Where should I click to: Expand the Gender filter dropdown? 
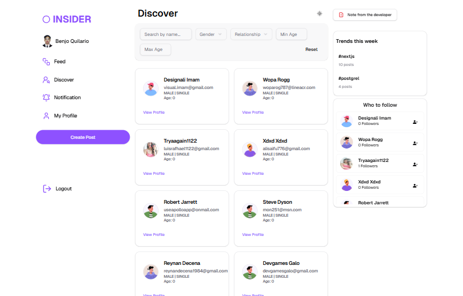(211, 34)
